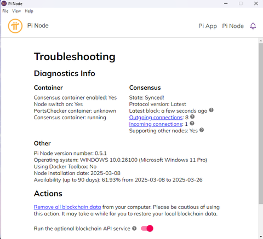The image size is (263, 239).
Task: Click 'Consensus container: running' text
Action: (x=70, y=118)
